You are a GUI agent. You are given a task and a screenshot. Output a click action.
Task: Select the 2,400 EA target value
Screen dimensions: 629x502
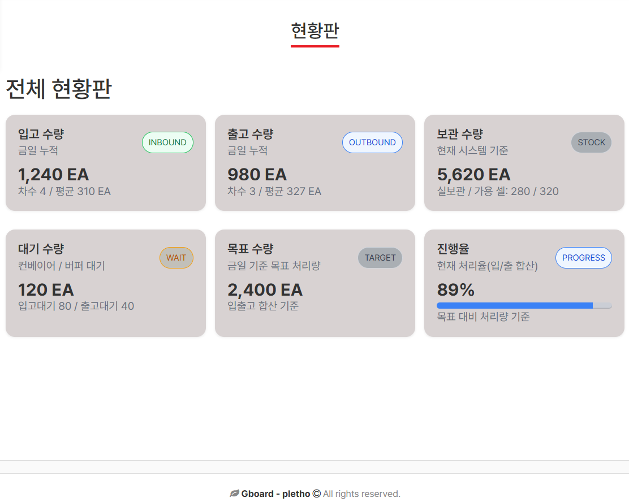[265, 290]
